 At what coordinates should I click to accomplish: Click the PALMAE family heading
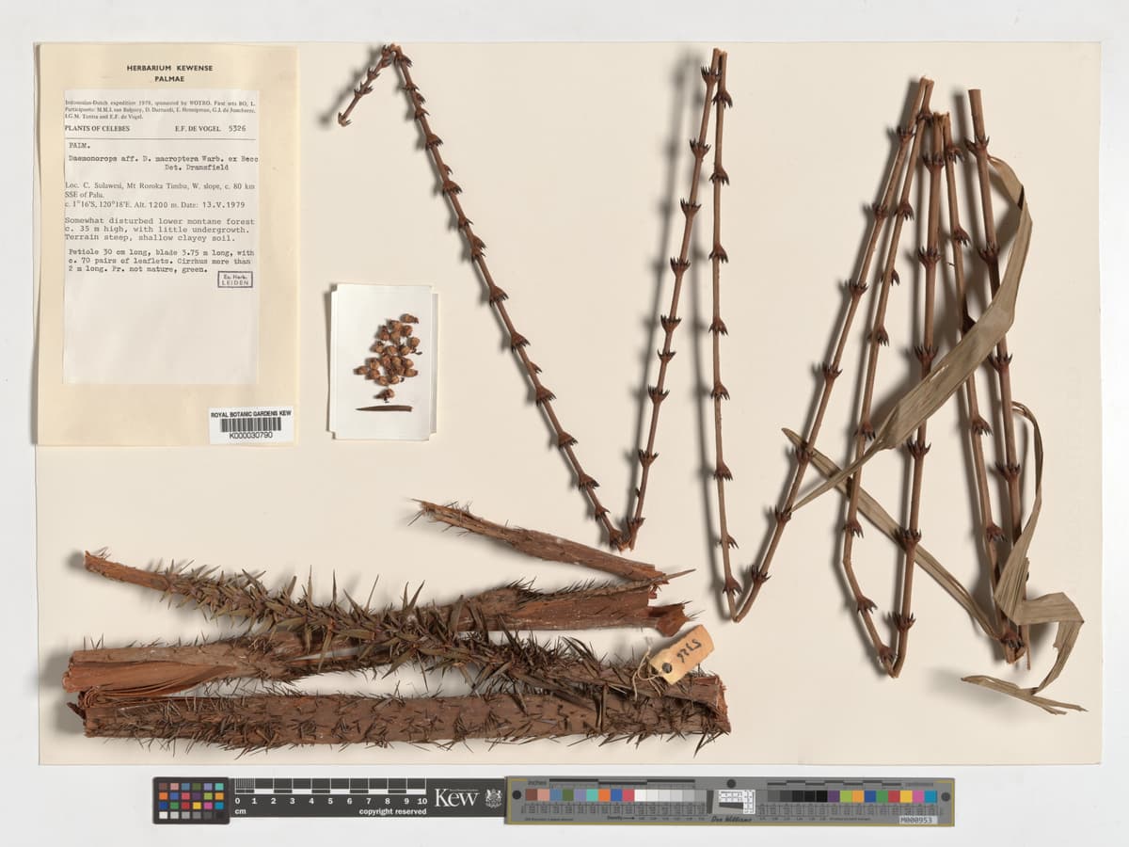coord(170,79)
